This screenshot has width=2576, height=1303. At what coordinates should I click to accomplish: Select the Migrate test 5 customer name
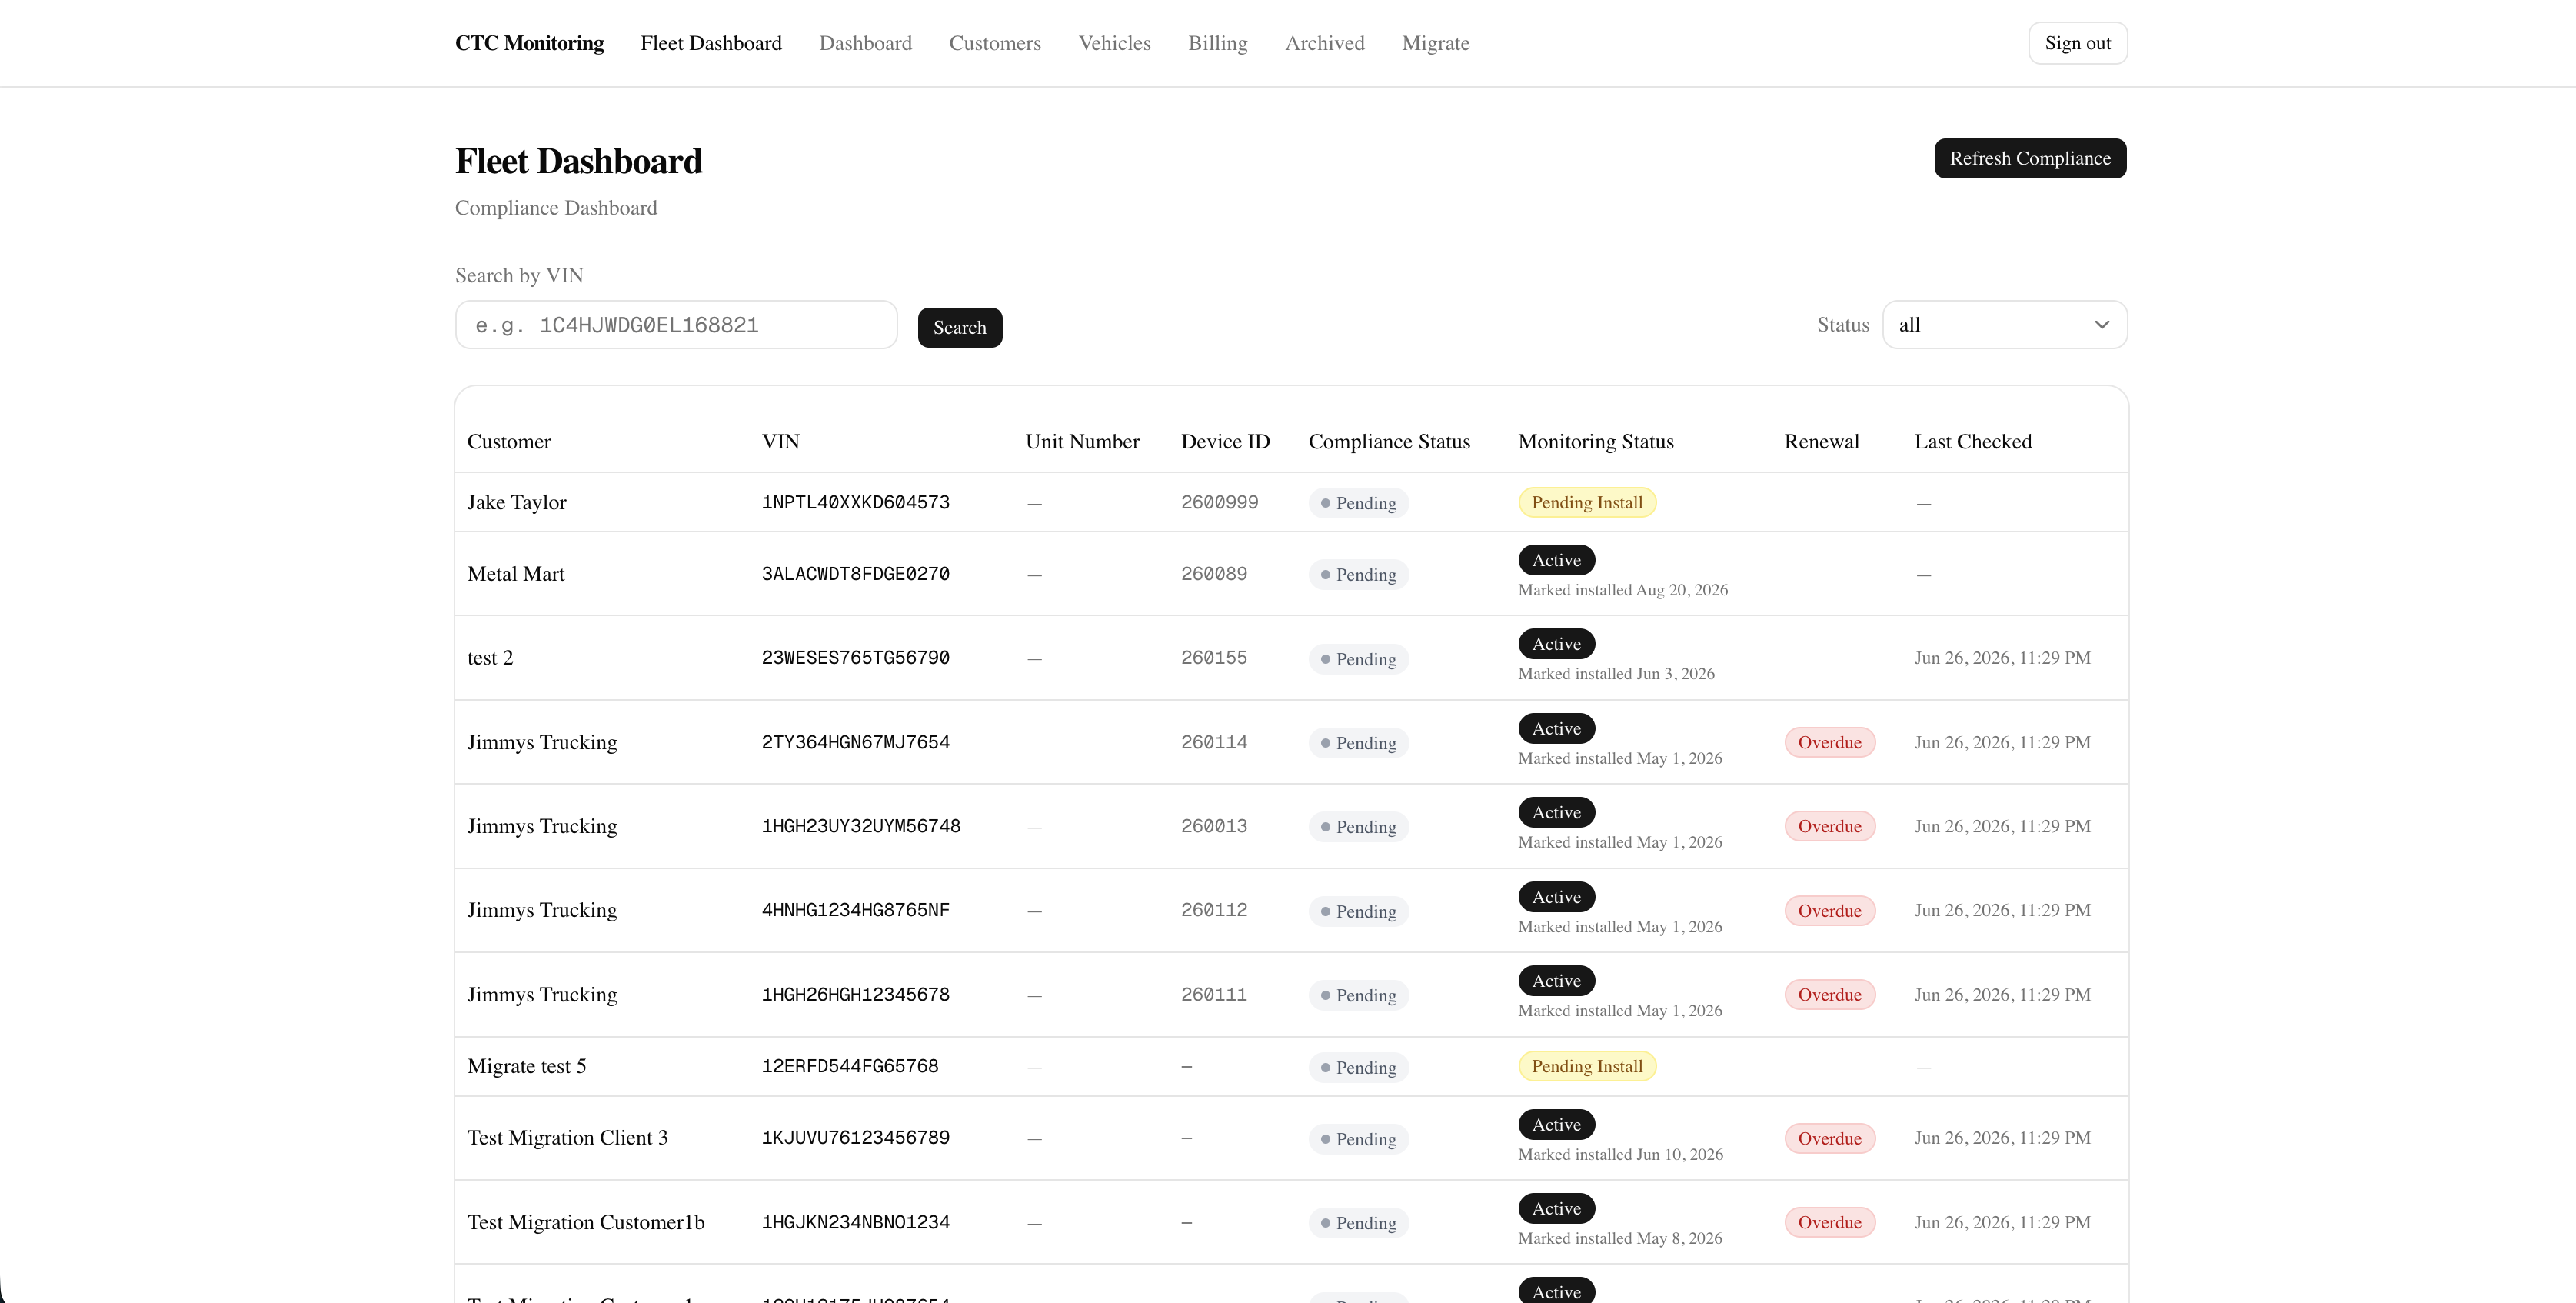click(527, 1066)
